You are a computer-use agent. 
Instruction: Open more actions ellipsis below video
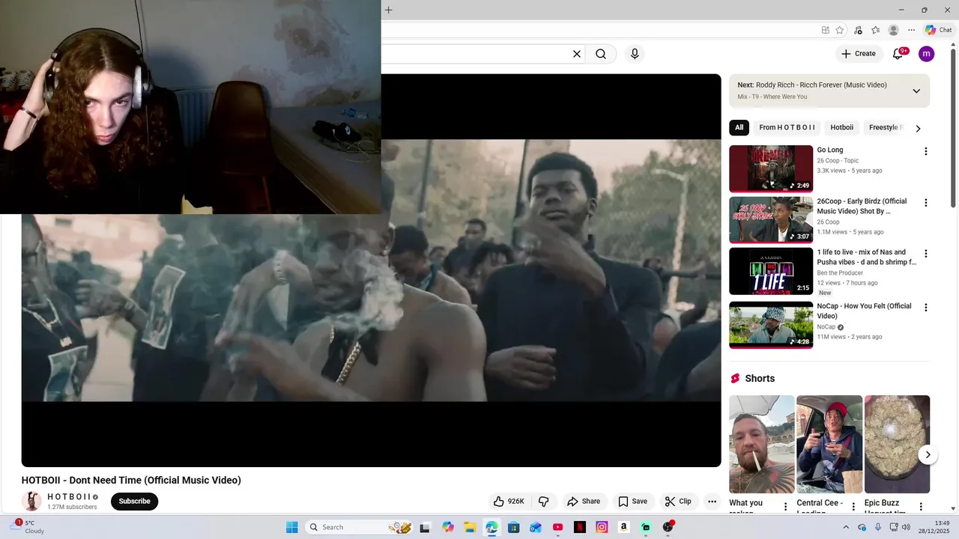(713, 502)
